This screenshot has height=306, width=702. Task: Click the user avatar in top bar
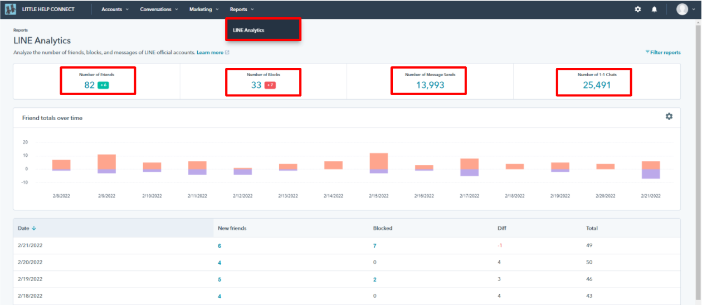(682, 9)
